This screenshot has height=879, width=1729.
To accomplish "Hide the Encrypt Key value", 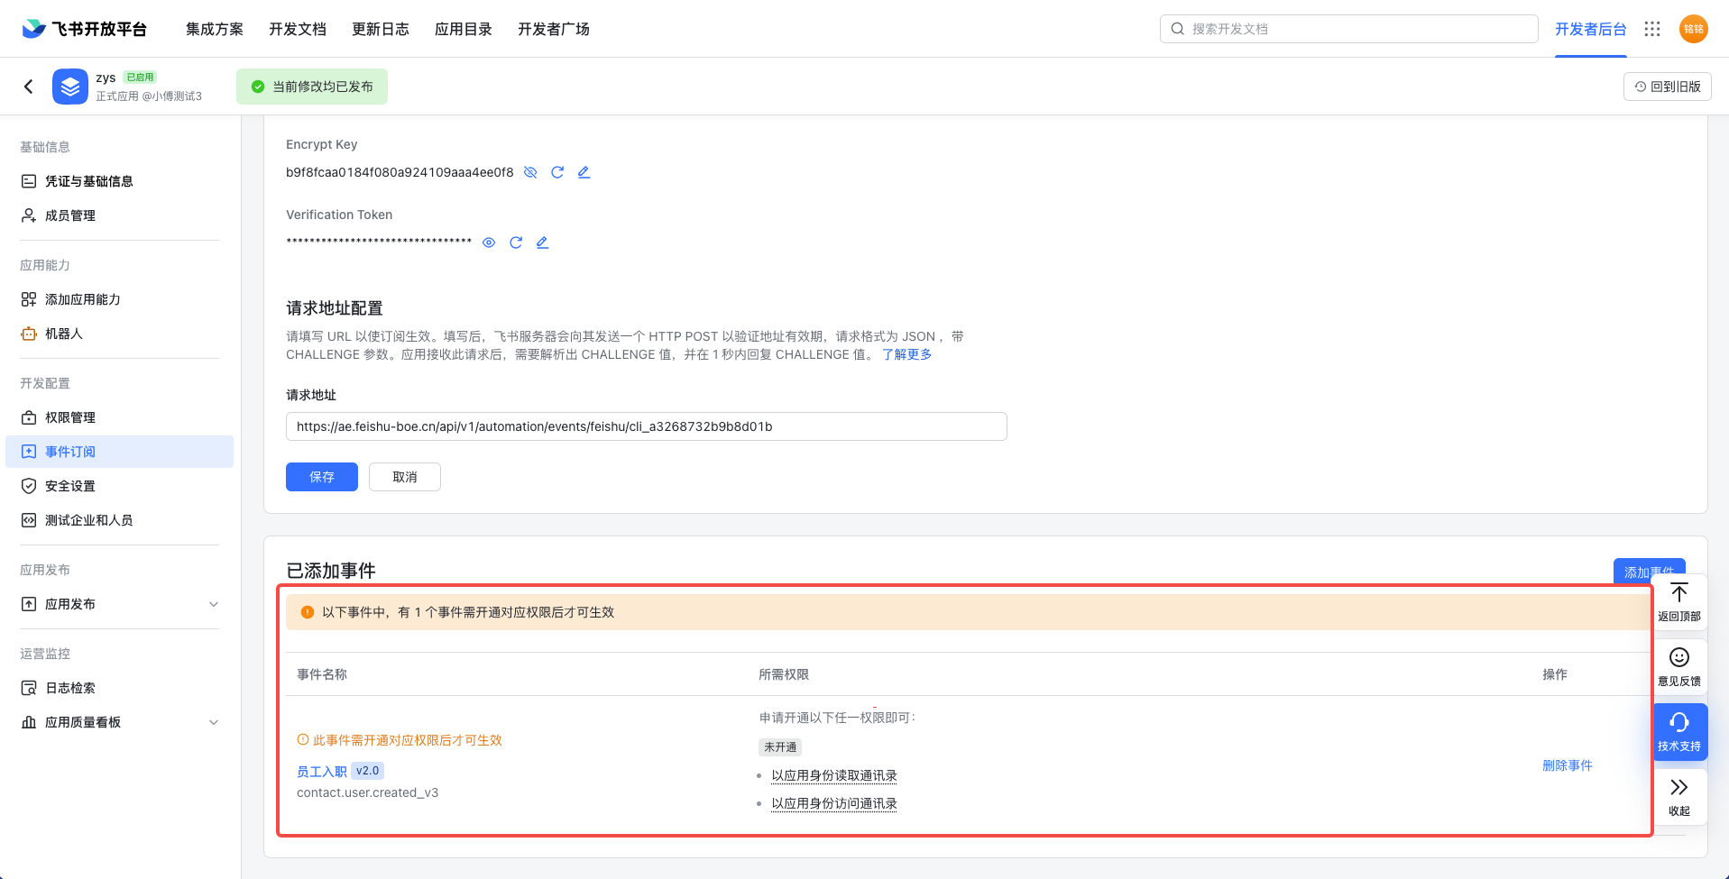I will point(530,172).
